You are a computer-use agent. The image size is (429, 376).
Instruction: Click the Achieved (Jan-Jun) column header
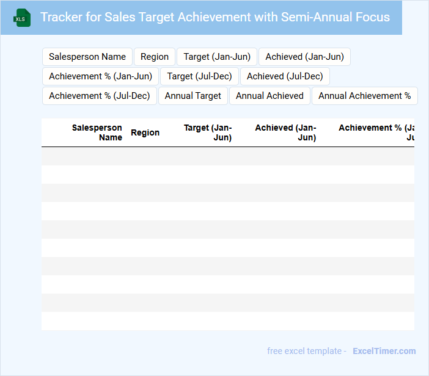click(285, 132)
